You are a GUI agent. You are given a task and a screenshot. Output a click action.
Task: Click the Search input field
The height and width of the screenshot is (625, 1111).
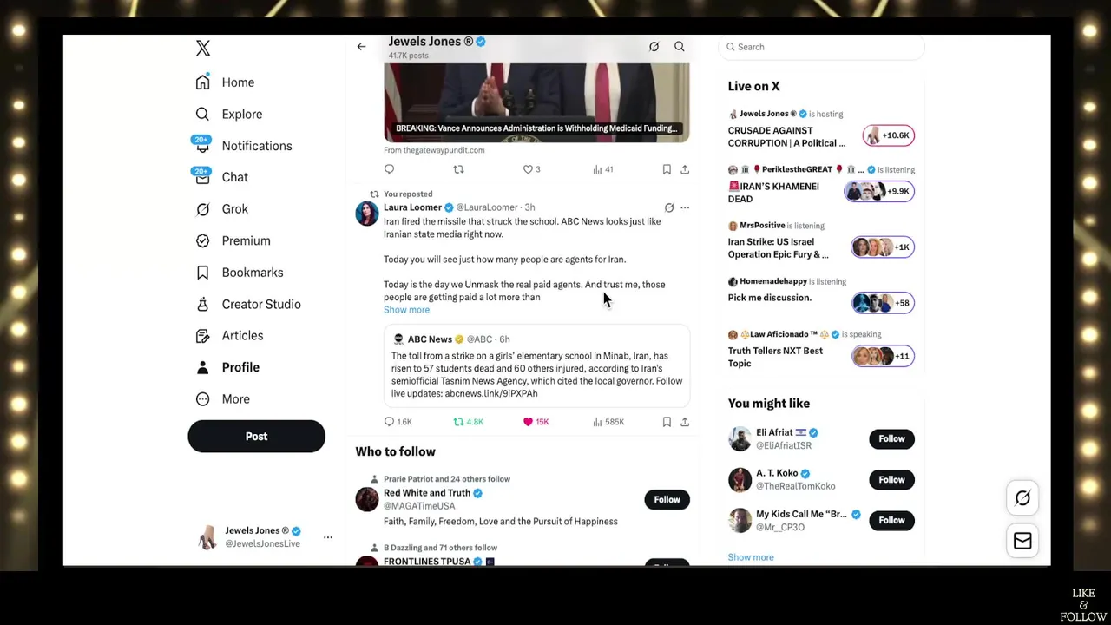822,47
